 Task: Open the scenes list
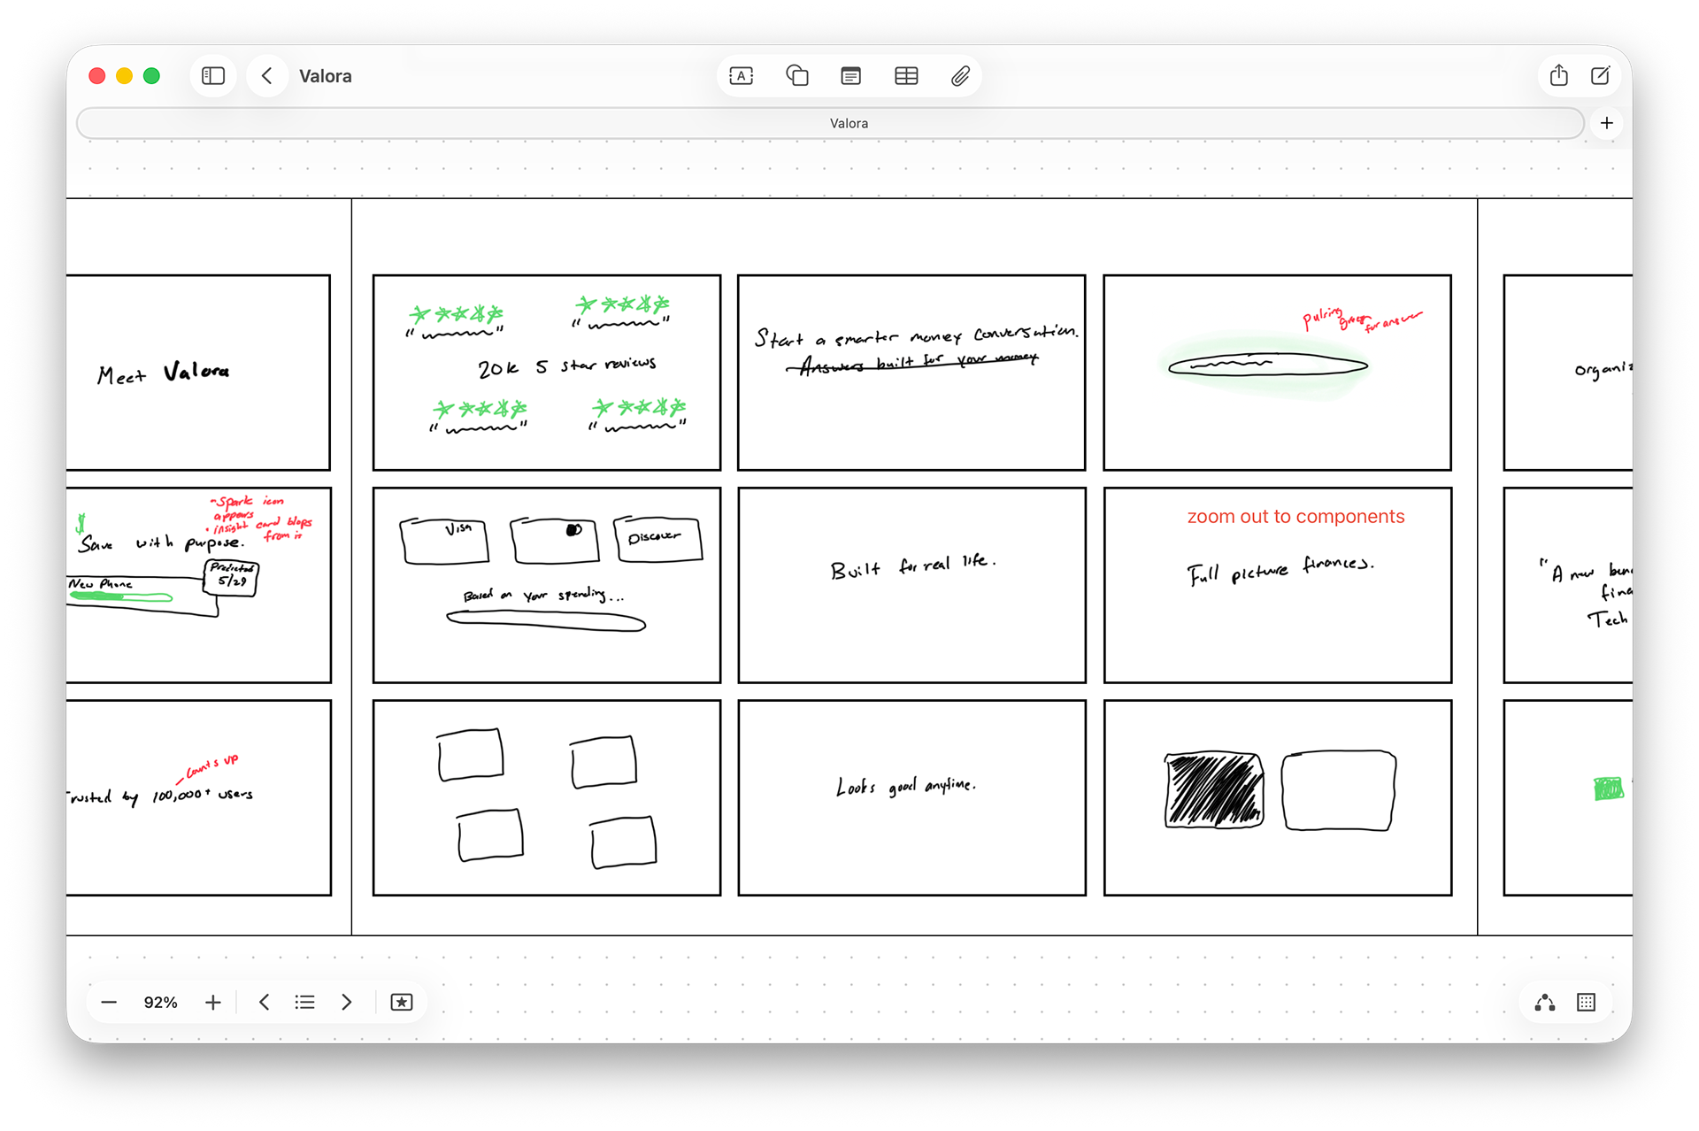click(304, 1002)
